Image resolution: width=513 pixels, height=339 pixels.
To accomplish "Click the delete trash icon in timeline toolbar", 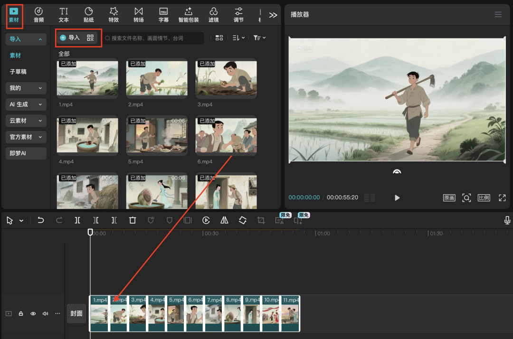I will tap(133, 220).
